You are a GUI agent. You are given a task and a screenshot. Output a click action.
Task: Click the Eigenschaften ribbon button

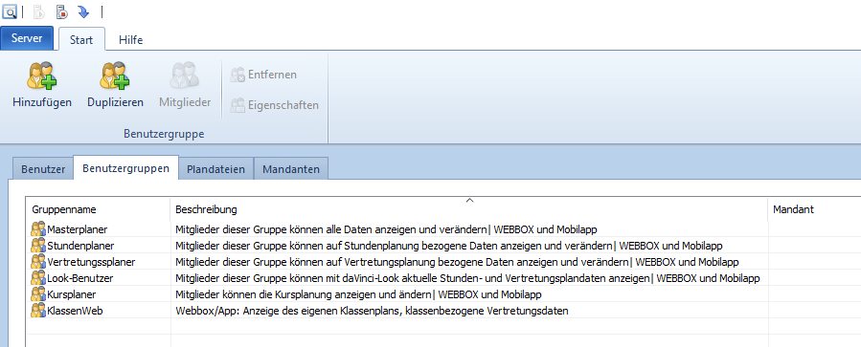pyautogui.click(x=275, y=105)
